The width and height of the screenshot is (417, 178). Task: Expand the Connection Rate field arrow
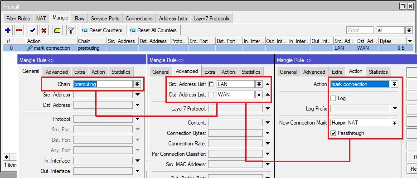click(267, 144)
